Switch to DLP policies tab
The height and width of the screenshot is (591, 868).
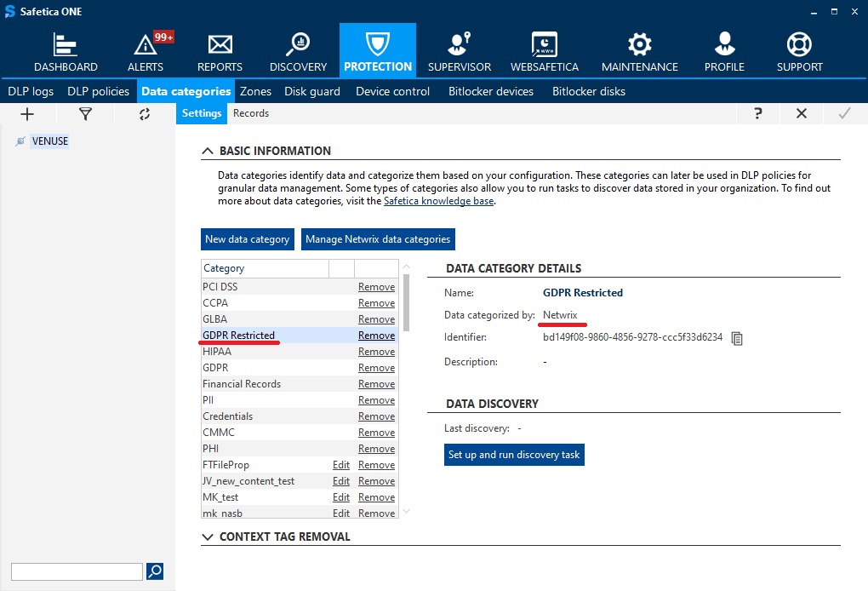click(x=98, y=91)
